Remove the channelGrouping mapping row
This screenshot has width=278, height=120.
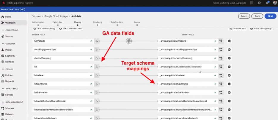[x=229, y=58]
